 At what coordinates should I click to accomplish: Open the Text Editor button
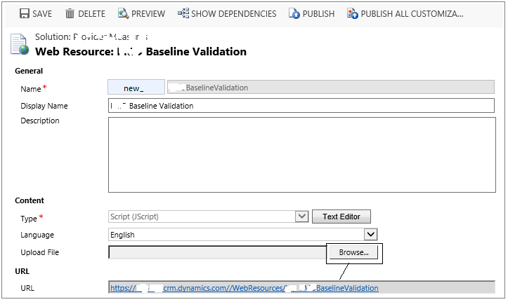pos(341,217)
